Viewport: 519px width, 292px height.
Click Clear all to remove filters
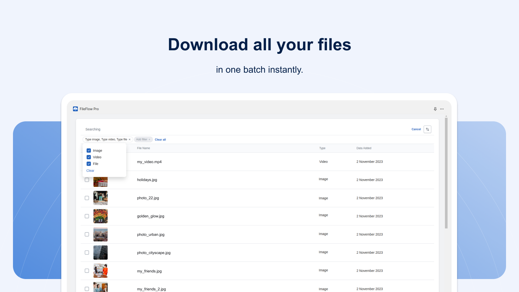coord(160,139)
